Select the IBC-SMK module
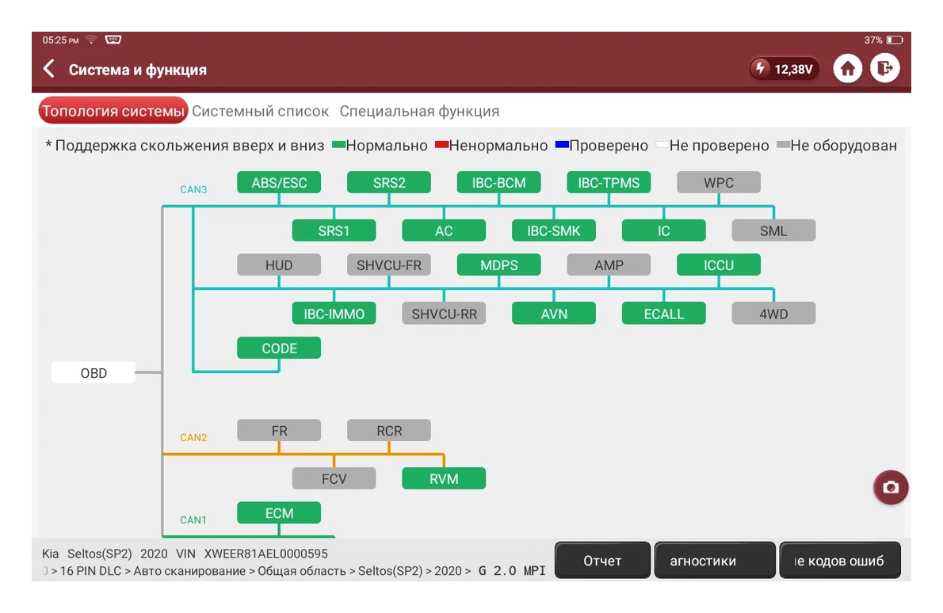The width and height of the screenshot is (943, 613). [554, 230]
